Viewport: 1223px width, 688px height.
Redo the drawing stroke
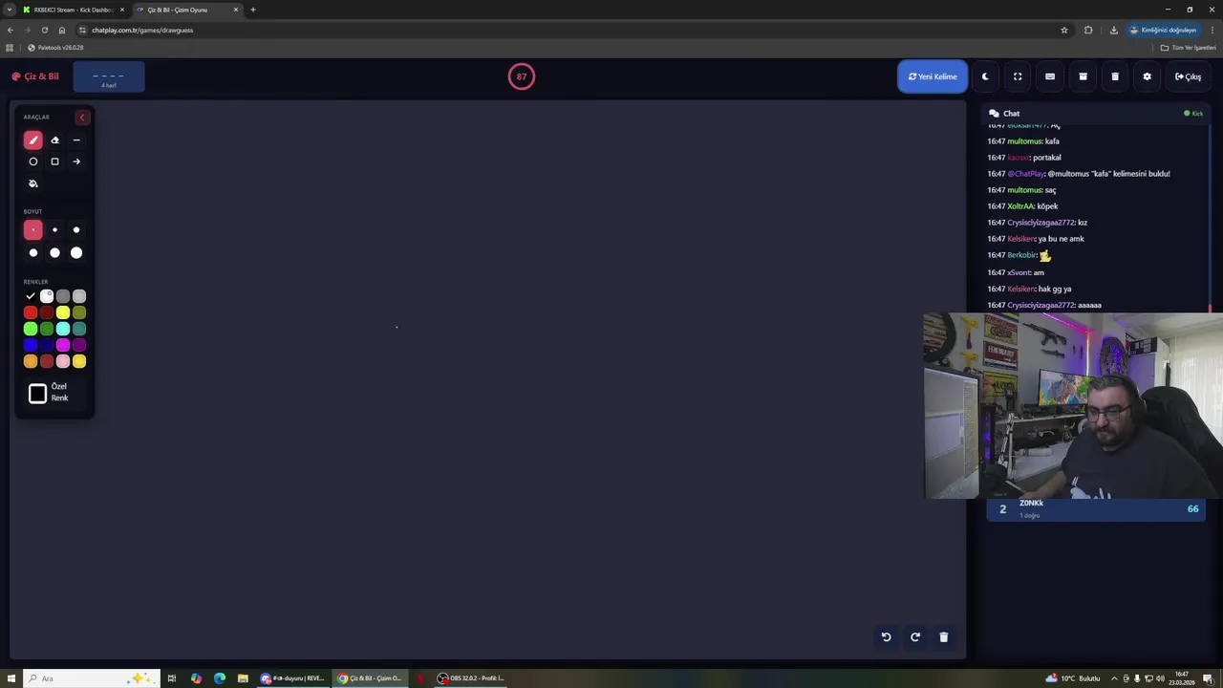click(914, 637)
